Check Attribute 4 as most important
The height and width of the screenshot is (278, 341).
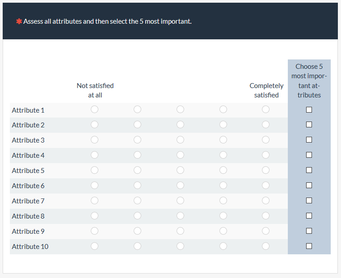pos(309,155)
